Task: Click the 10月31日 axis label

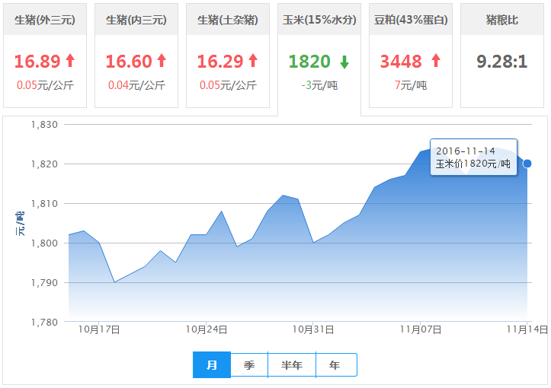Action: [313, 329]
